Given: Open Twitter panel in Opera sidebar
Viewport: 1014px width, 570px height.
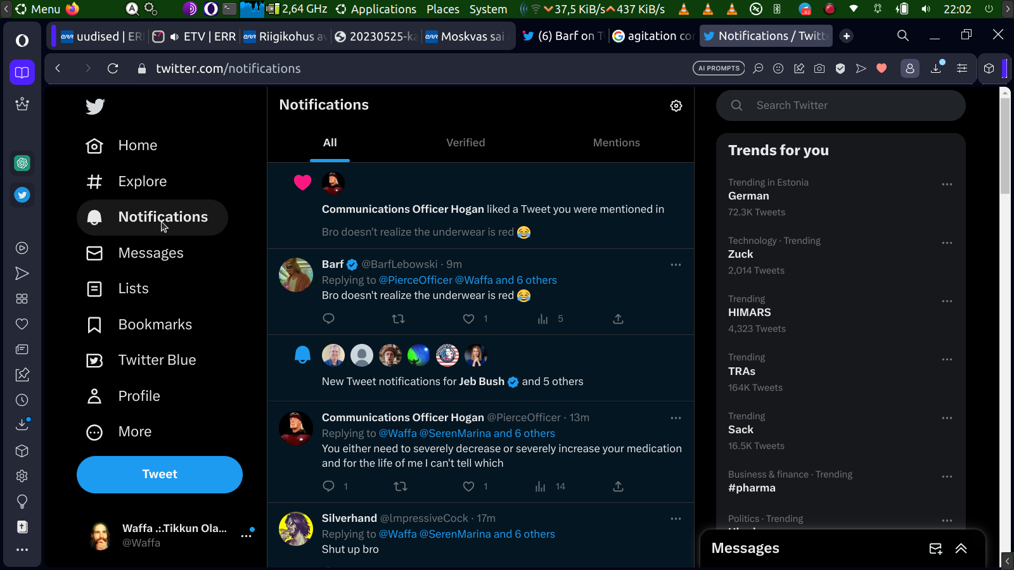Looking at the screenshot, I should 22,195.
